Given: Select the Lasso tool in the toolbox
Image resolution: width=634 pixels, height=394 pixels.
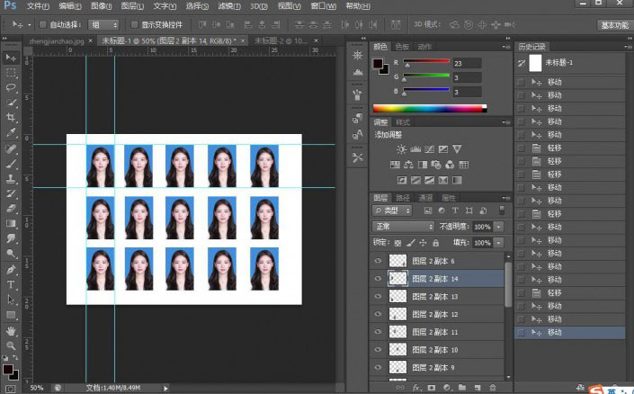Looking at the screenshot, I should point(12,87).
